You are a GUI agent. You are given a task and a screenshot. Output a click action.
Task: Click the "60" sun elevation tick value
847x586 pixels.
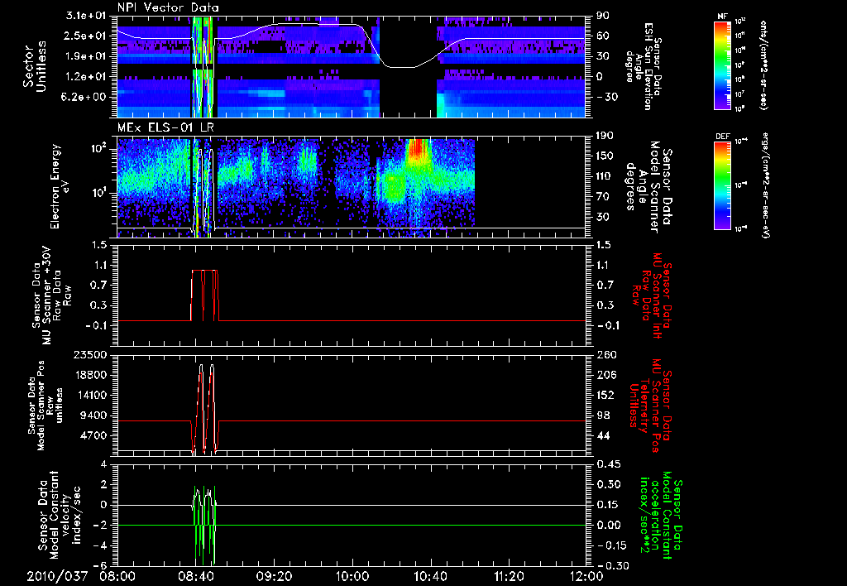pos(603,36)
